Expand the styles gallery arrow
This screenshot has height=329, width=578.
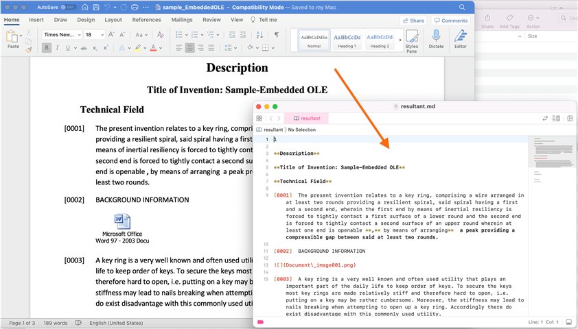click(398, 40)
